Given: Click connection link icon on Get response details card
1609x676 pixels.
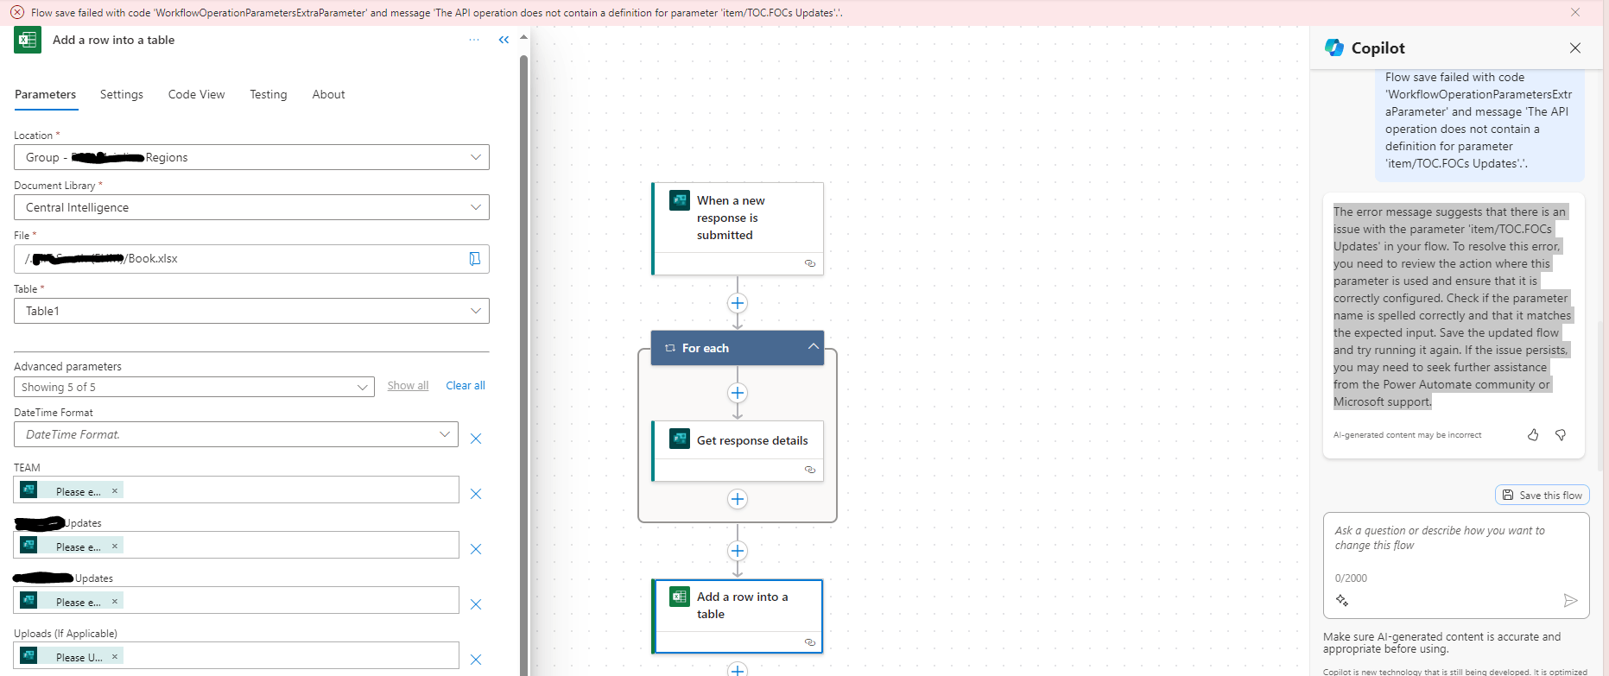Looking at the screenshot, I should [810, 470].
